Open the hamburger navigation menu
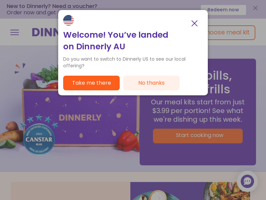Image resolution: width=266 pixels, height=200 pixels. point(15,32)
